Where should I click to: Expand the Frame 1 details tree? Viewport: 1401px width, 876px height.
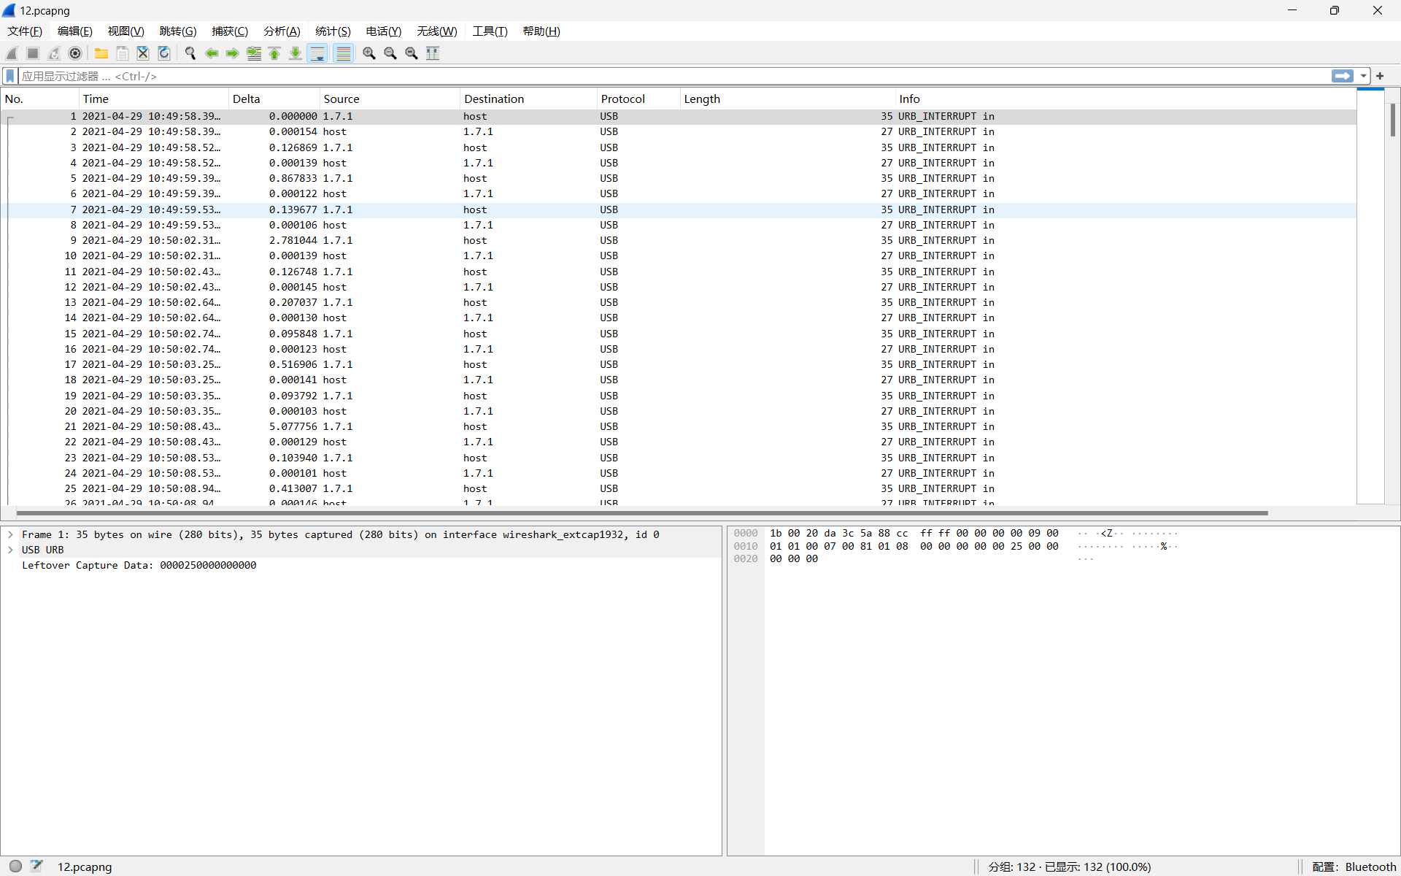tap(11, 534)
